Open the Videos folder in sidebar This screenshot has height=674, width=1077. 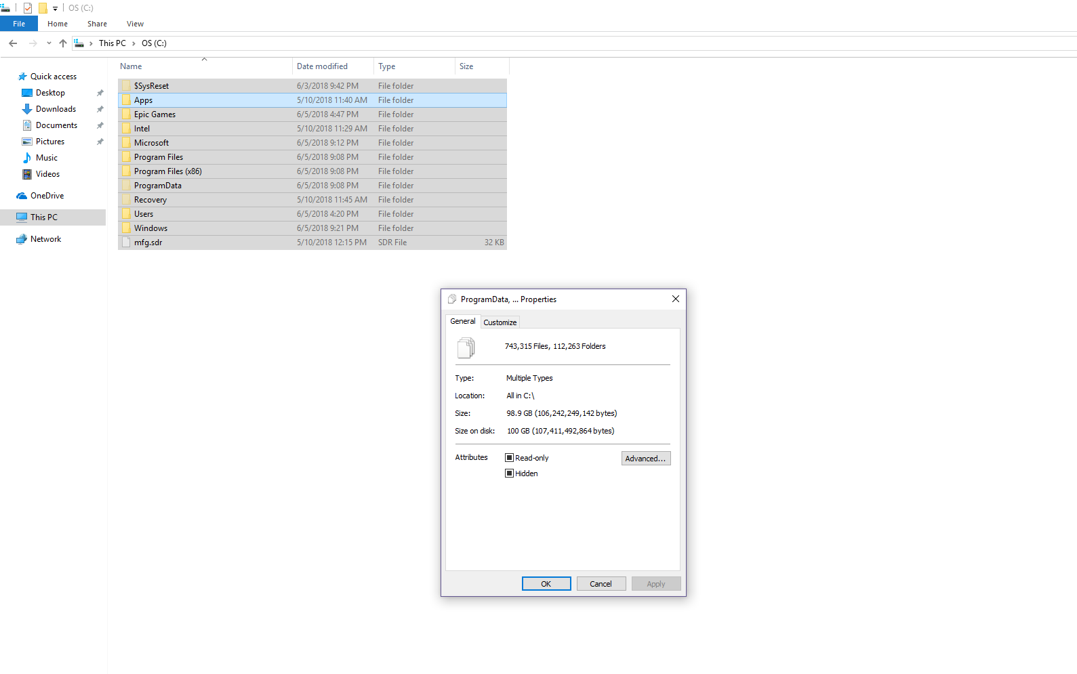pos(47,174)
